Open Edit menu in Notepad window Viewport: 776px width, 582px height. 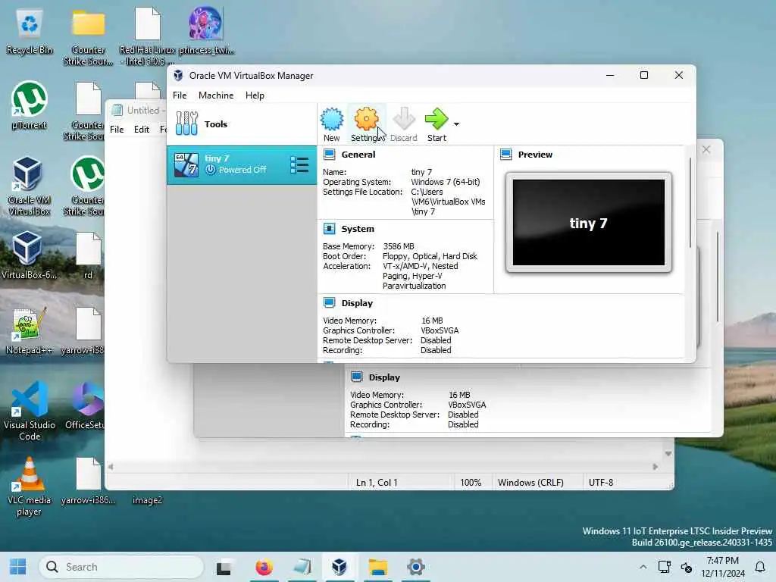click(x=142, y=130)
